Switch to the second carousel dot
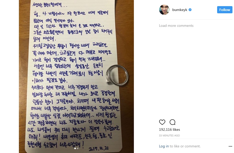 (78, 148)
